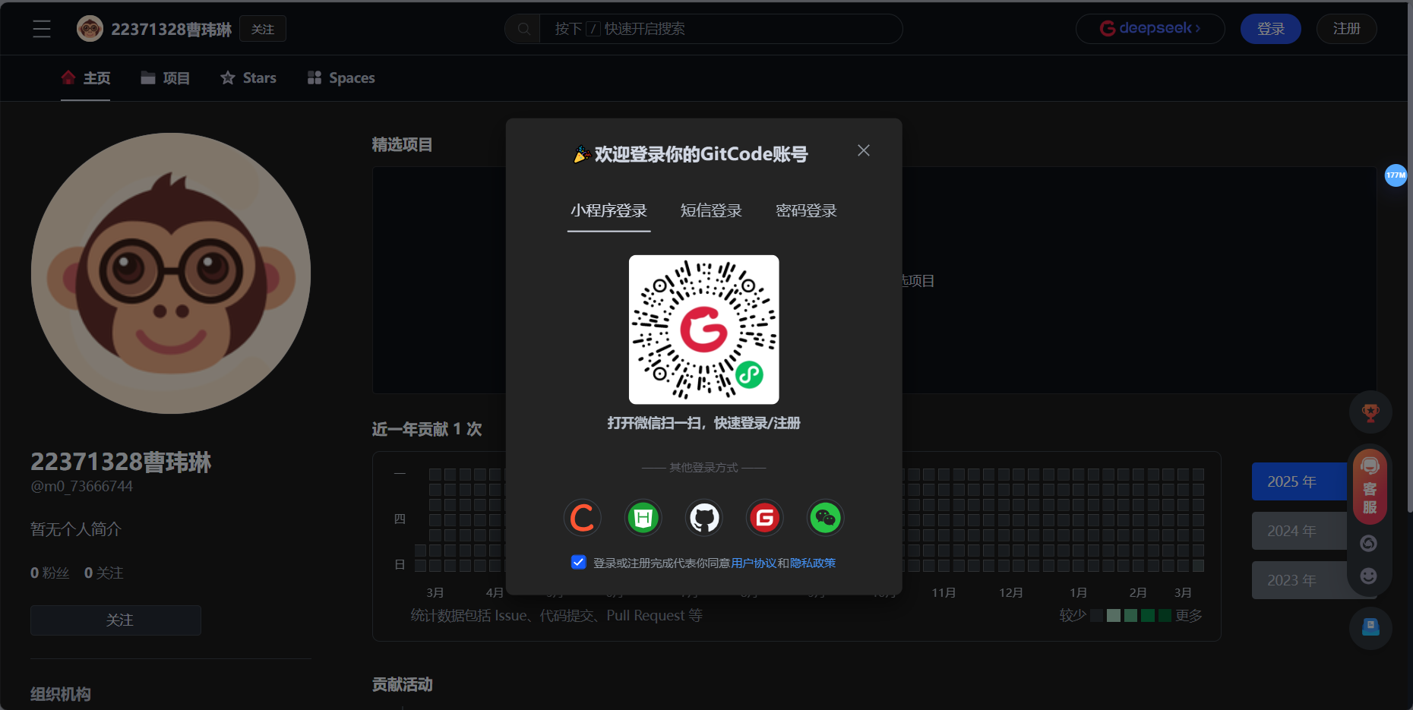Toggle the user agreement checkbox

point(579,562)
